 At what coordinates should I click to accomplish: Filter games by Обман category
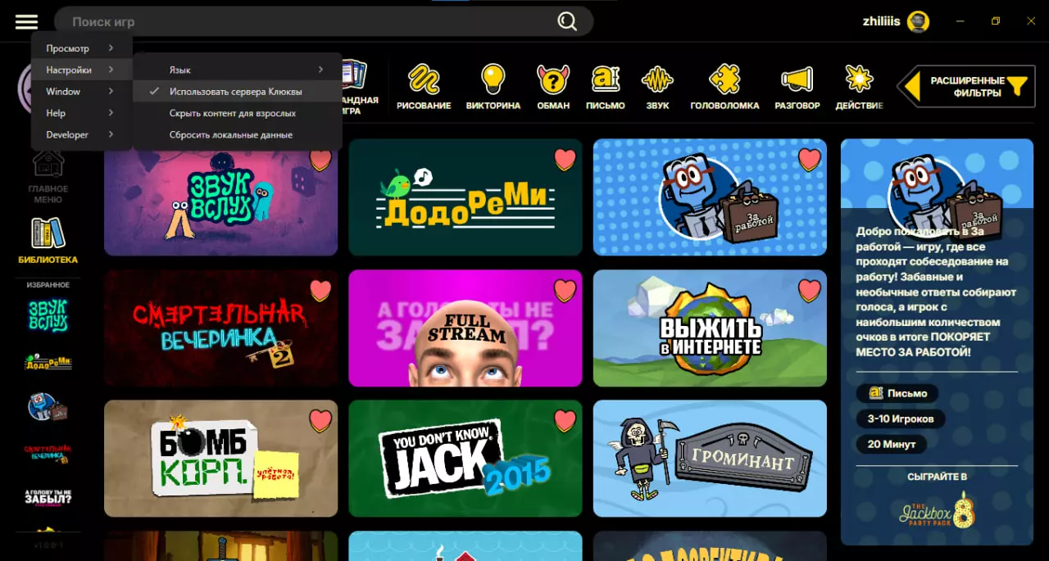pyautogui.click(x=553, y=87)
